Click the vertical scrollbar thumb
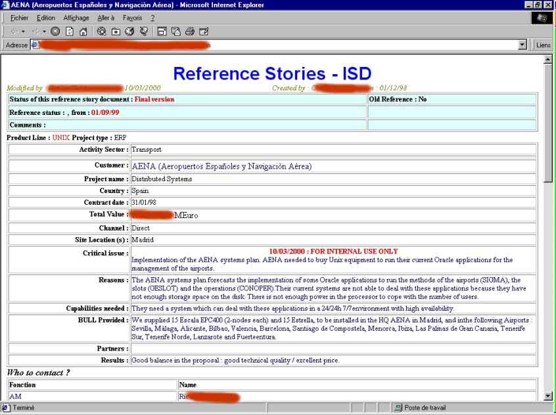This screenshot has height=415, width=556. tap(548, 123)
